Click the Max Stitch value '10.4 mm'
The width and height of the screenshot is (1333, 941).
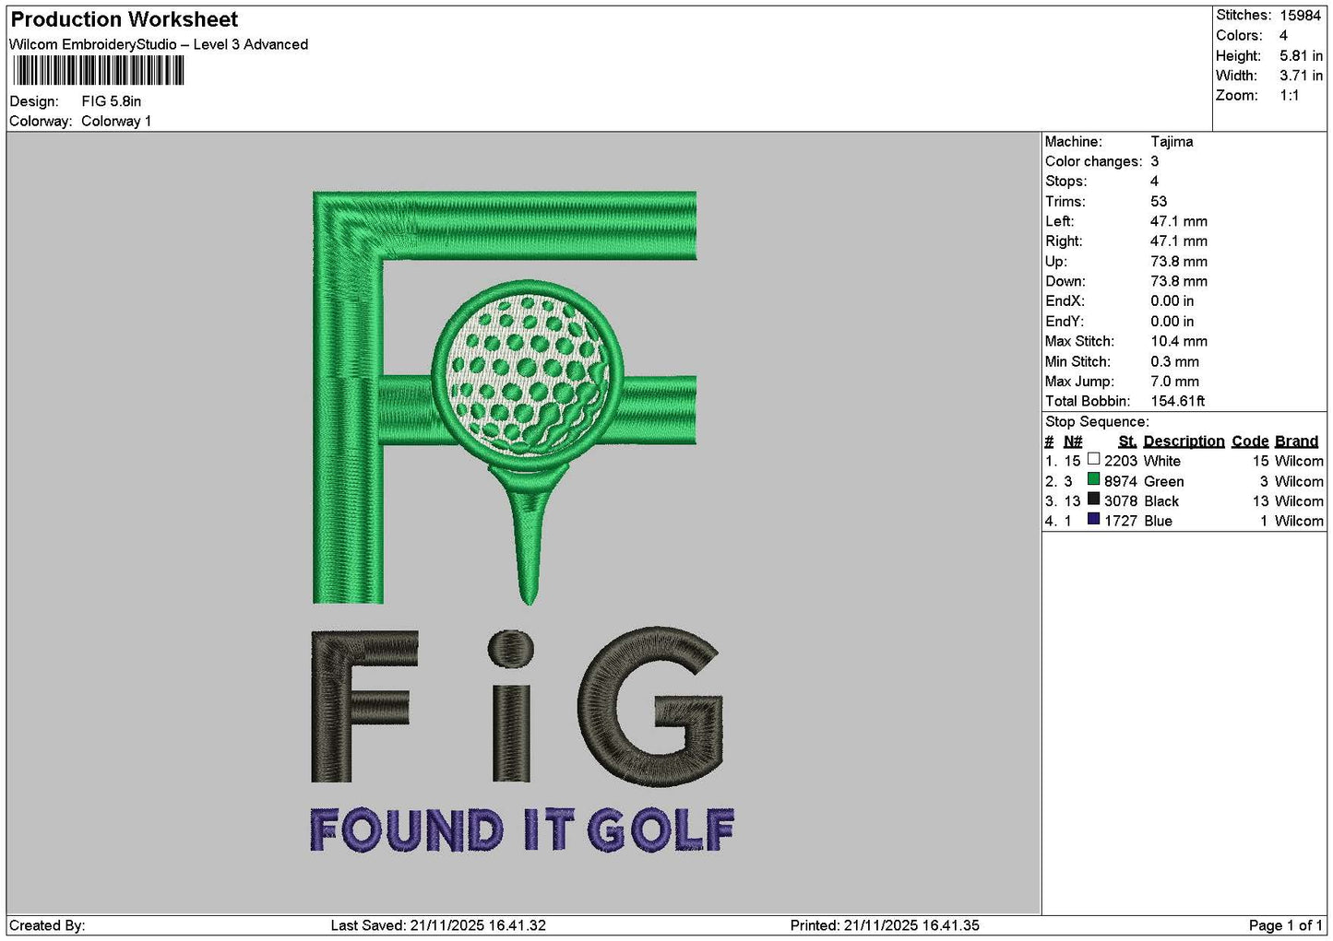[x=1179, y=341]
